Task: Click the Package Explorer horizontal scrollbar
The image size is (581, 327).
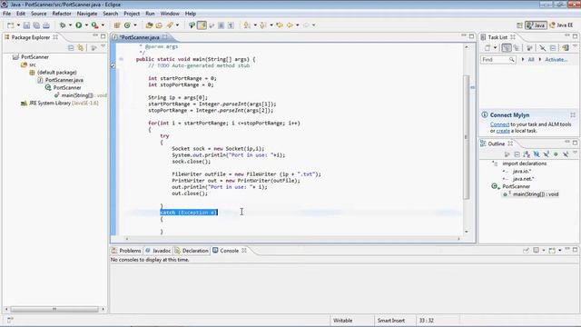Action: (x=54, y=309)
